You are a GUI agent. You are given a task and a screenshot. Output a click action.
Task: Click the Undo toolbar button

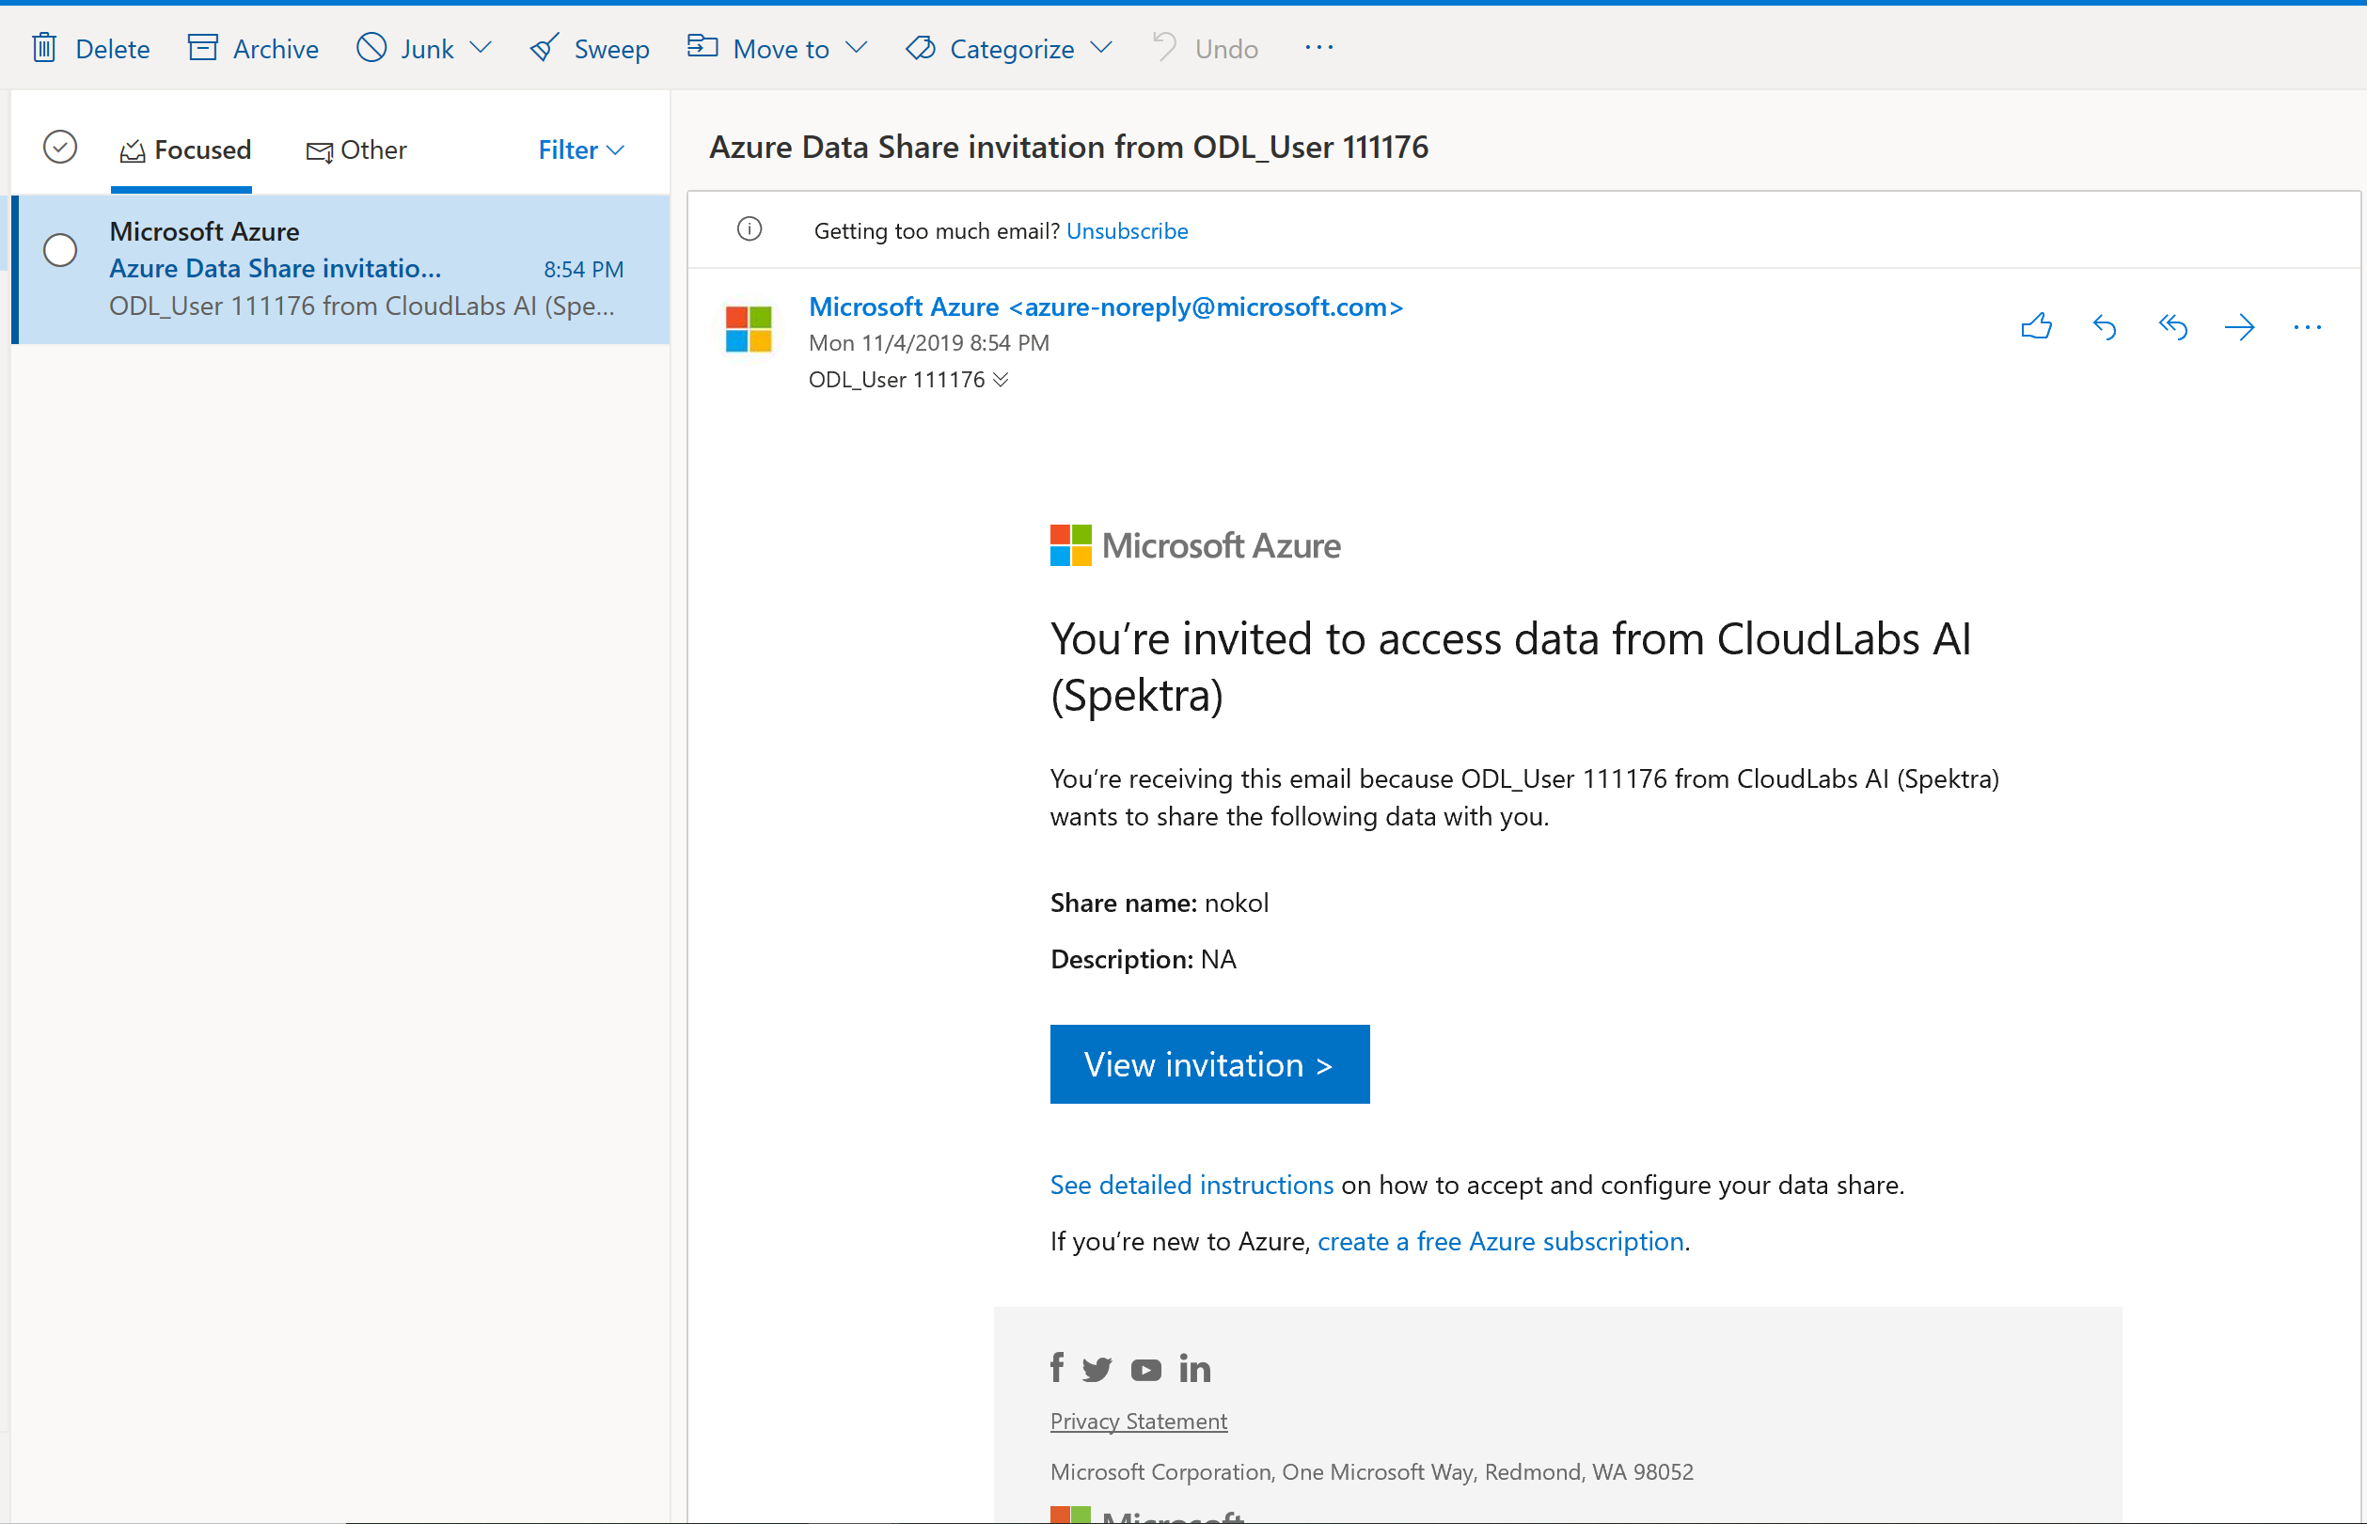pos(1206,48)
